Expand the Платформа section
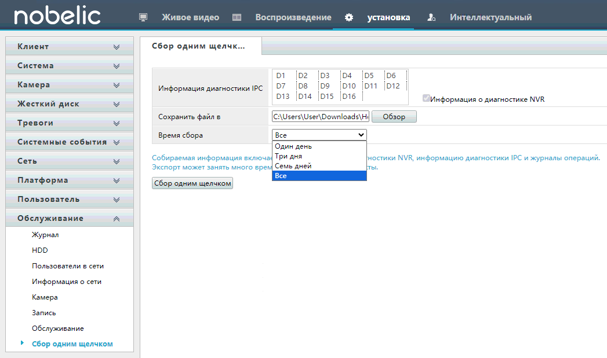 point(70,180)
